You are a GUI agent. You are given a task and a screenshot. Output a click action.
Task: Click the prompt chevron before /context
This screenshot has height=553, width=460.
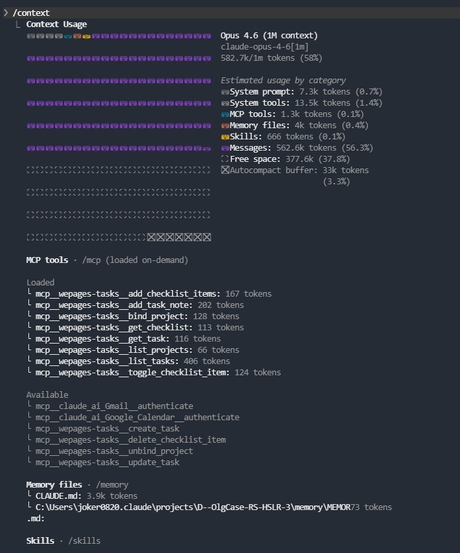pos(6,13)
